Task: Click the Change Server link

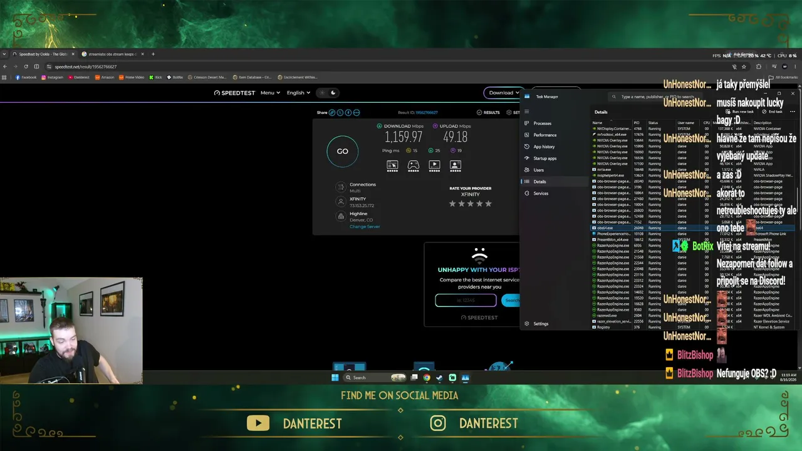Action: 365,227
